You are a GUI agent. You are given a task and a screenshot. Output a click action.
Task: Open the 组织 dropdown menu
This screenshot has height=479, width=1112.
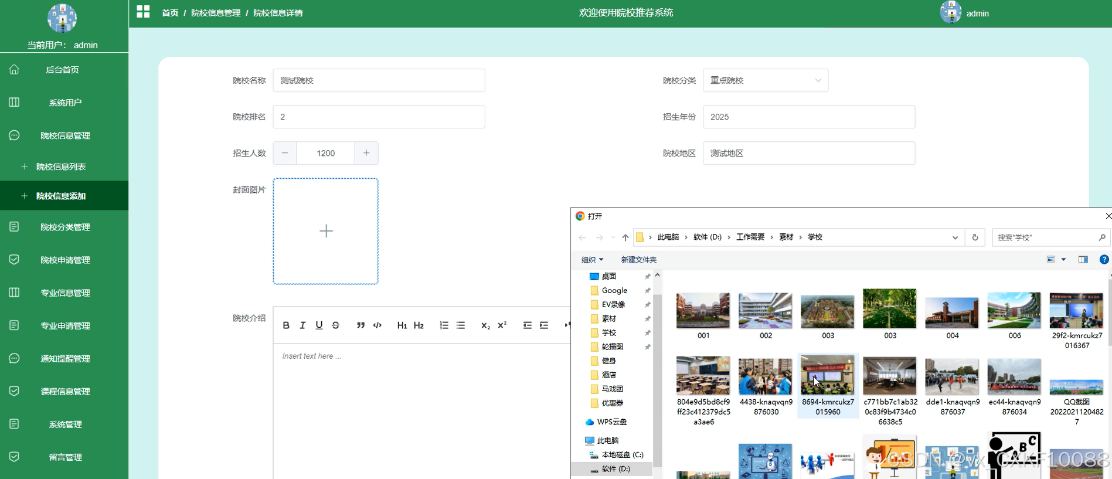592,260
